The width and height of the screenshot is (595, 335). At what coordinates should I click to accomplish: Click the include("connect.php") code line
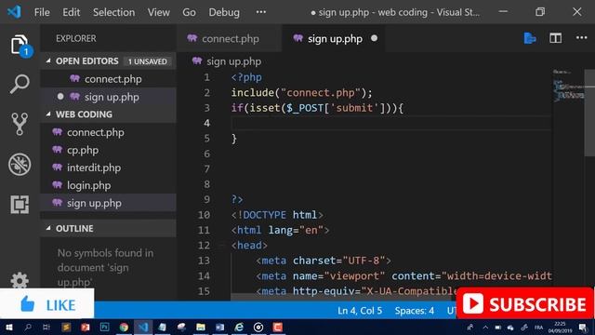point(301,93)
